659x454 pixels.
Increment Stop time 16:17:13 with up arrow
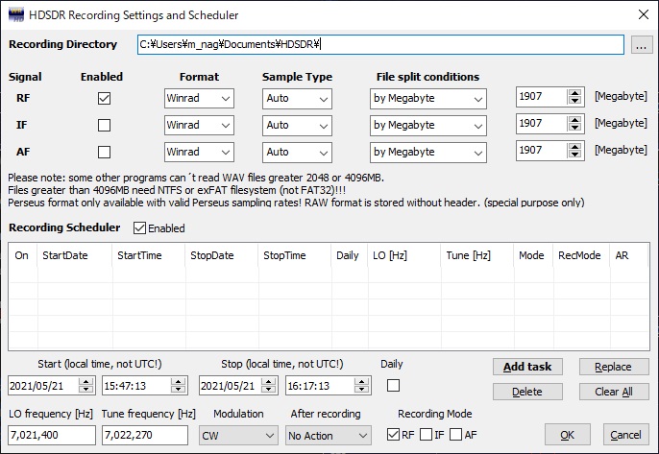[x=361, y=382]
